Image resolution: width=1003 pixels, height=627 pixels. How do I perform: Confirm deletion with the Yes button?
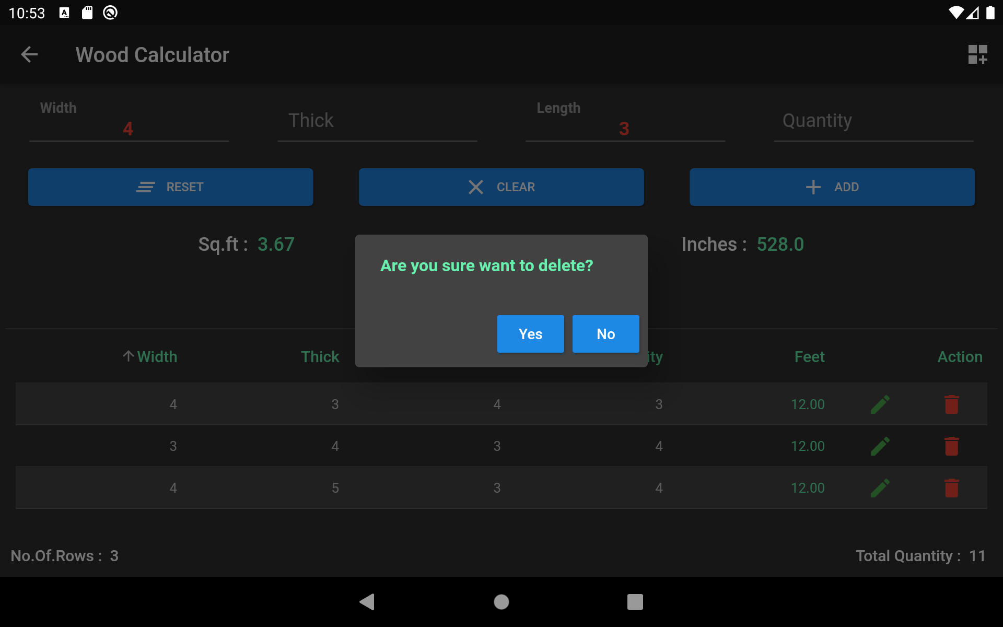coord(530,334)
